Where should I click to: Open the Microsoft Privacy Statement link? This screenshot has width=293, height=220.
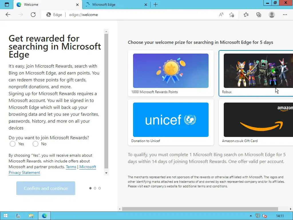coord(52,170)
